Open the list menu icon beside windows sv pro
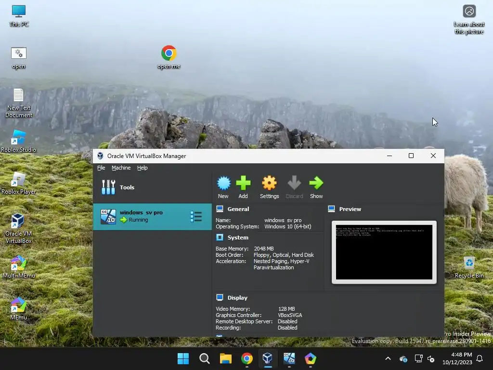Viewport: 493px width, 370px height. [196, 216]
